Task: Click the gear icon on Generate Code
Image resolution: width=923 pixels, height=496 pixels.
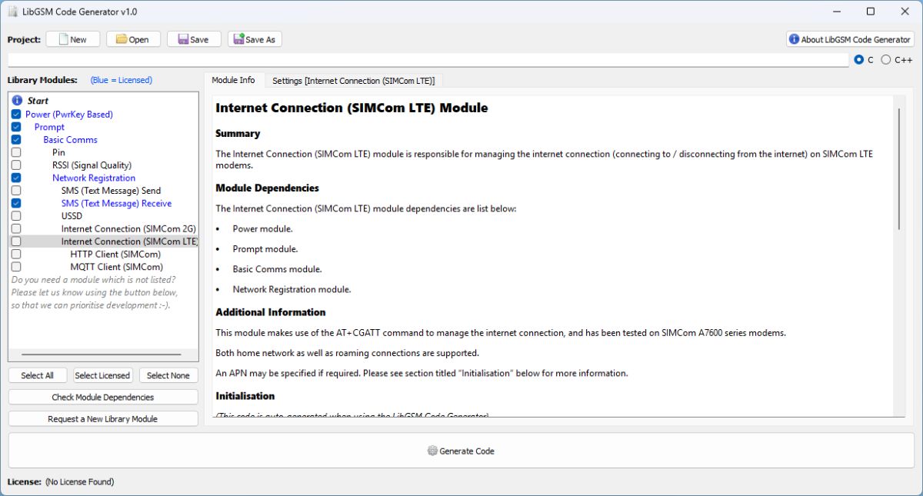Action: [432, 451]
